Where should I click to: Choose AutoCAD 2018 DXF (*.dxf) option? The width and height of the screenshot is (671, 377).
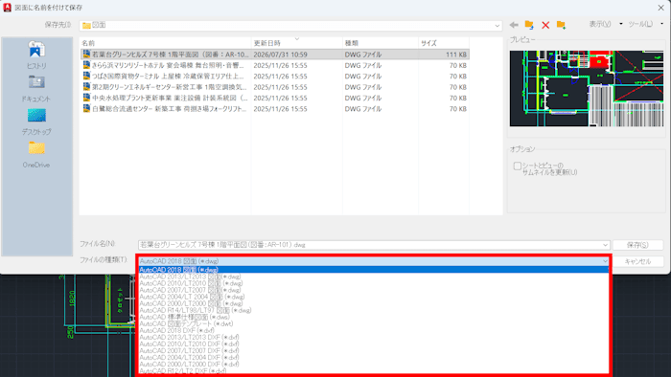coord(374,330)
